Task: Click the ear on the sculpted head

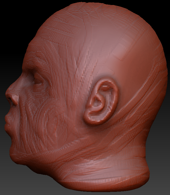Action: pyautogui.click(x=101, y=101)
